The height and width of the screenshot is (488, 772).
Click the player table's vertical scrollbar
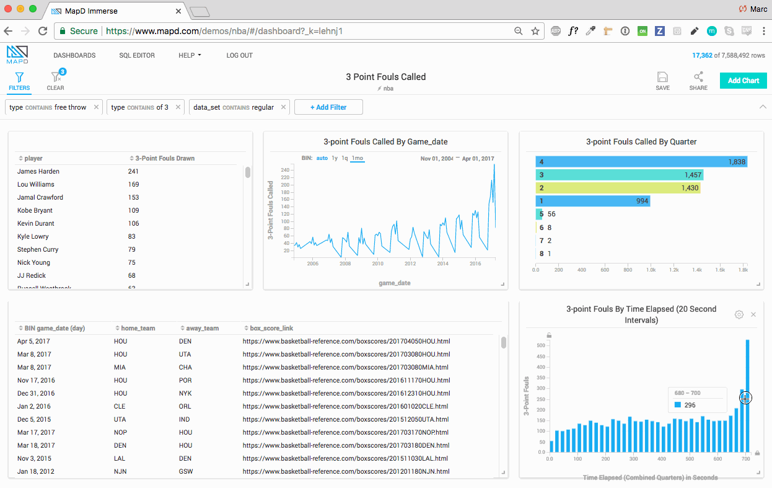[248, 172]
